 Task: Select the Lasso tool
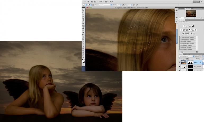[x=83, y=15]
